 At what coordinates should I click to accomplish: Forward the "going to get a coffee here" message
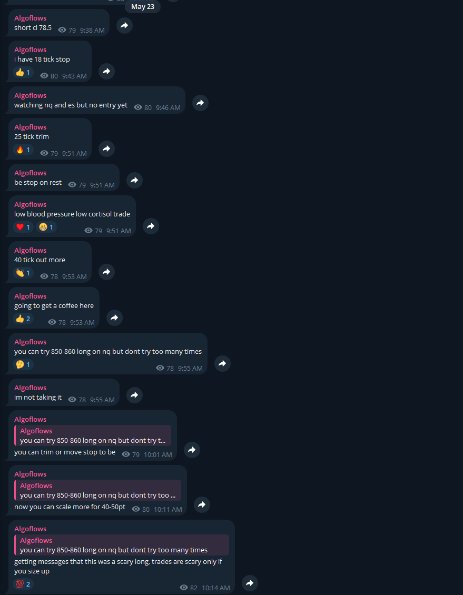tap(115, 318)
